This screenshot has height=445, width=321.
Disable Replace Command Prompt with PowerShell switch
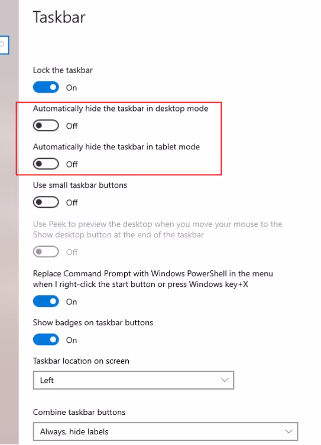[x=46, y=301]
